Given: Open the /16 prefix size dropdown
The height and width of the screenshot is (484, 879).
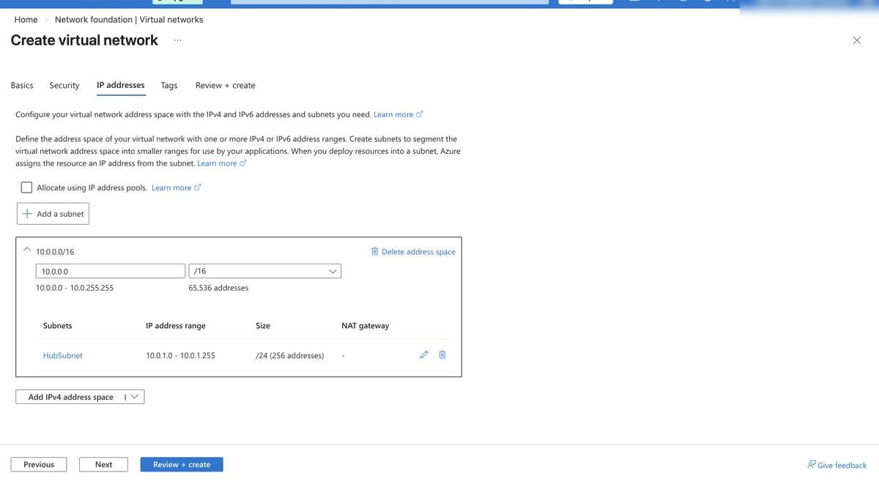Looking at the screenshot, I should click(264, 271).
